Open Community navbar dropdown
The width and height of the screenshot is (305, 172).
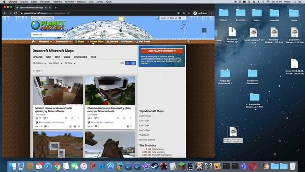[x=63, y=42]
